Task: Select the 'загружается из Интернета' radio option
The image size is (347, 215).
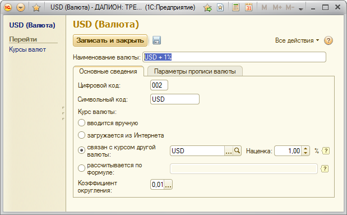Action: [81, 135]
